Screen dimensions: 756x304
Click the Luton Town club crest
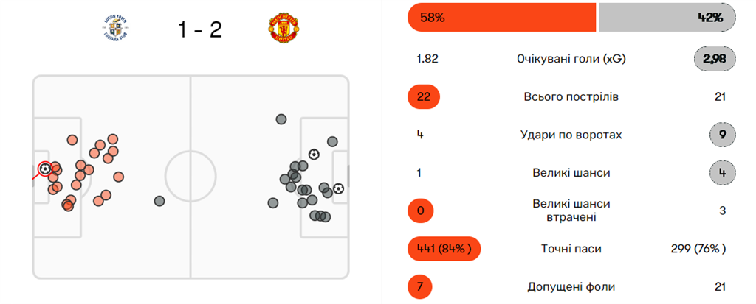[x=115, y=28]
